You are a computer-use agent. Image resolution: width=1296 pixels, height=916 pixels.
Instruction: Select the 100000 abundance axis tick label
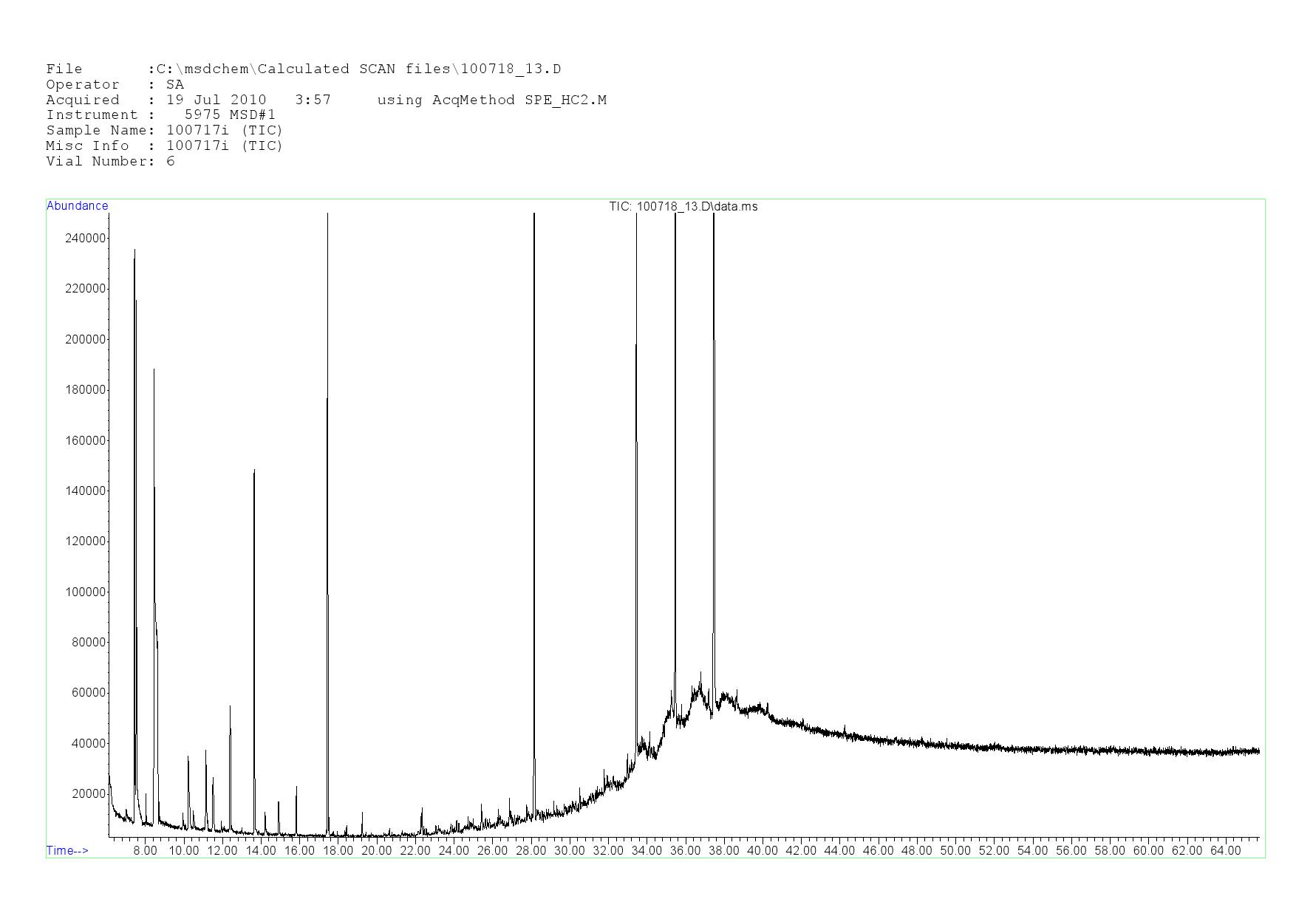point(86,592)
